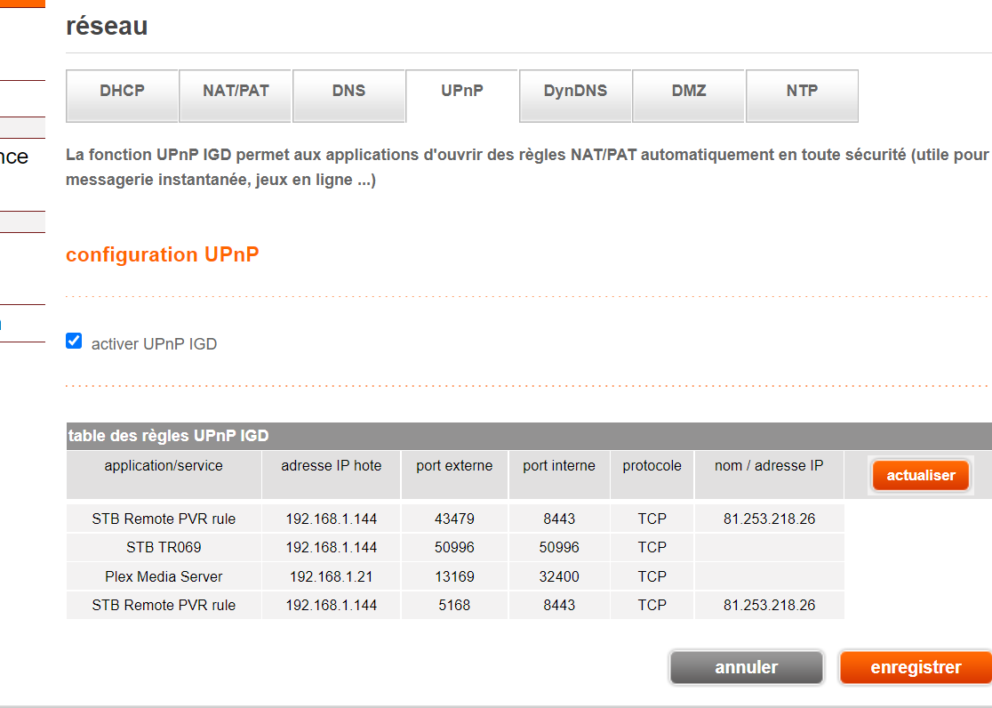Click the UPnP tab
This screenshot has width=992, height=708.
[462, 92]
